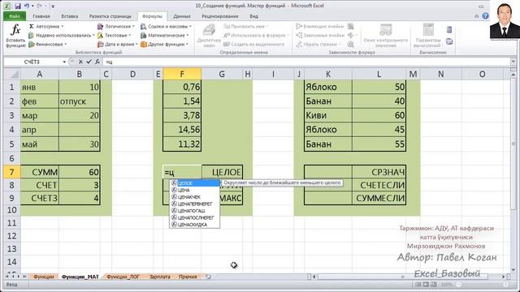
Task: Switch to Page Layout view icon in status bar
Action: click(x=426, y=285)
